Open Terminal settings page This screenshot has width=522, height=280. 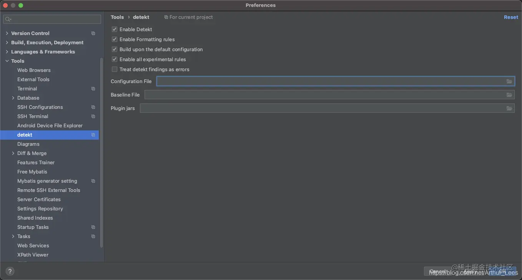click(x=27, y=88)
